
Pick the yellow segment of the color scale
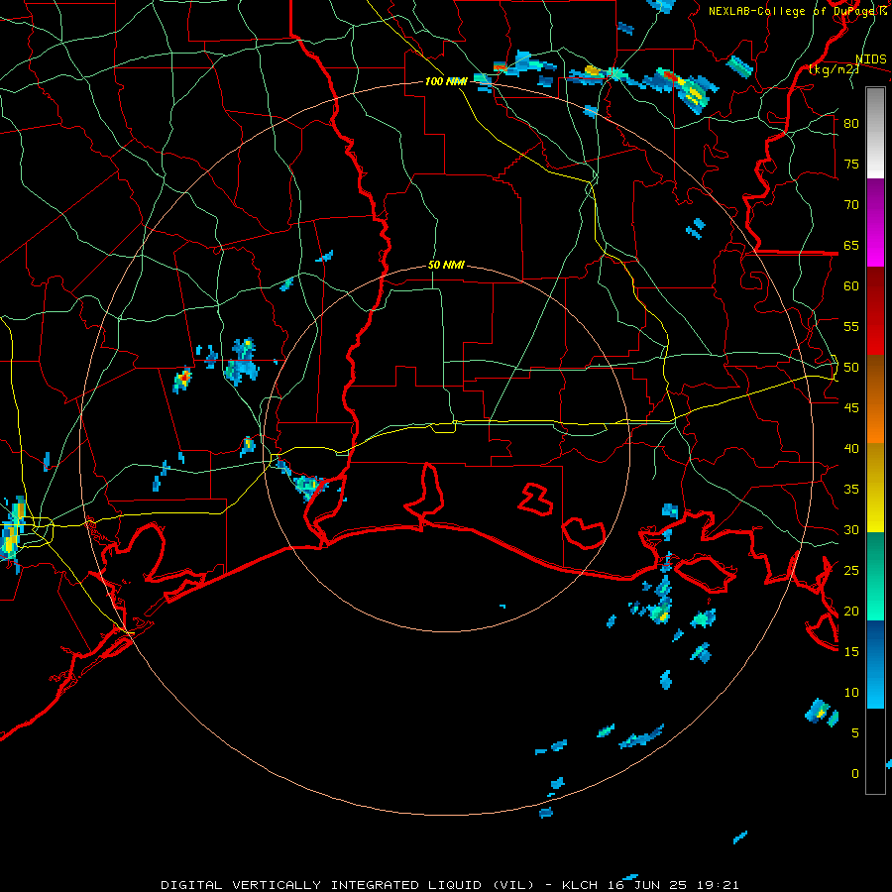click(x=875, y=488)
